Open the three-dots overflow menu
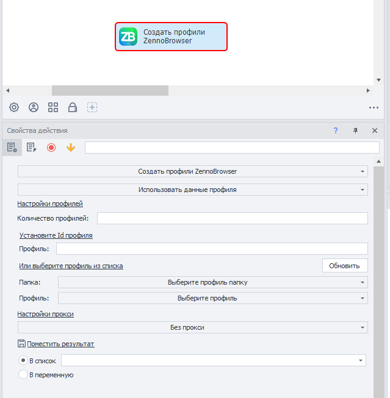The width and height of the screenshot is (390, 398). click(x=374, y=108)
